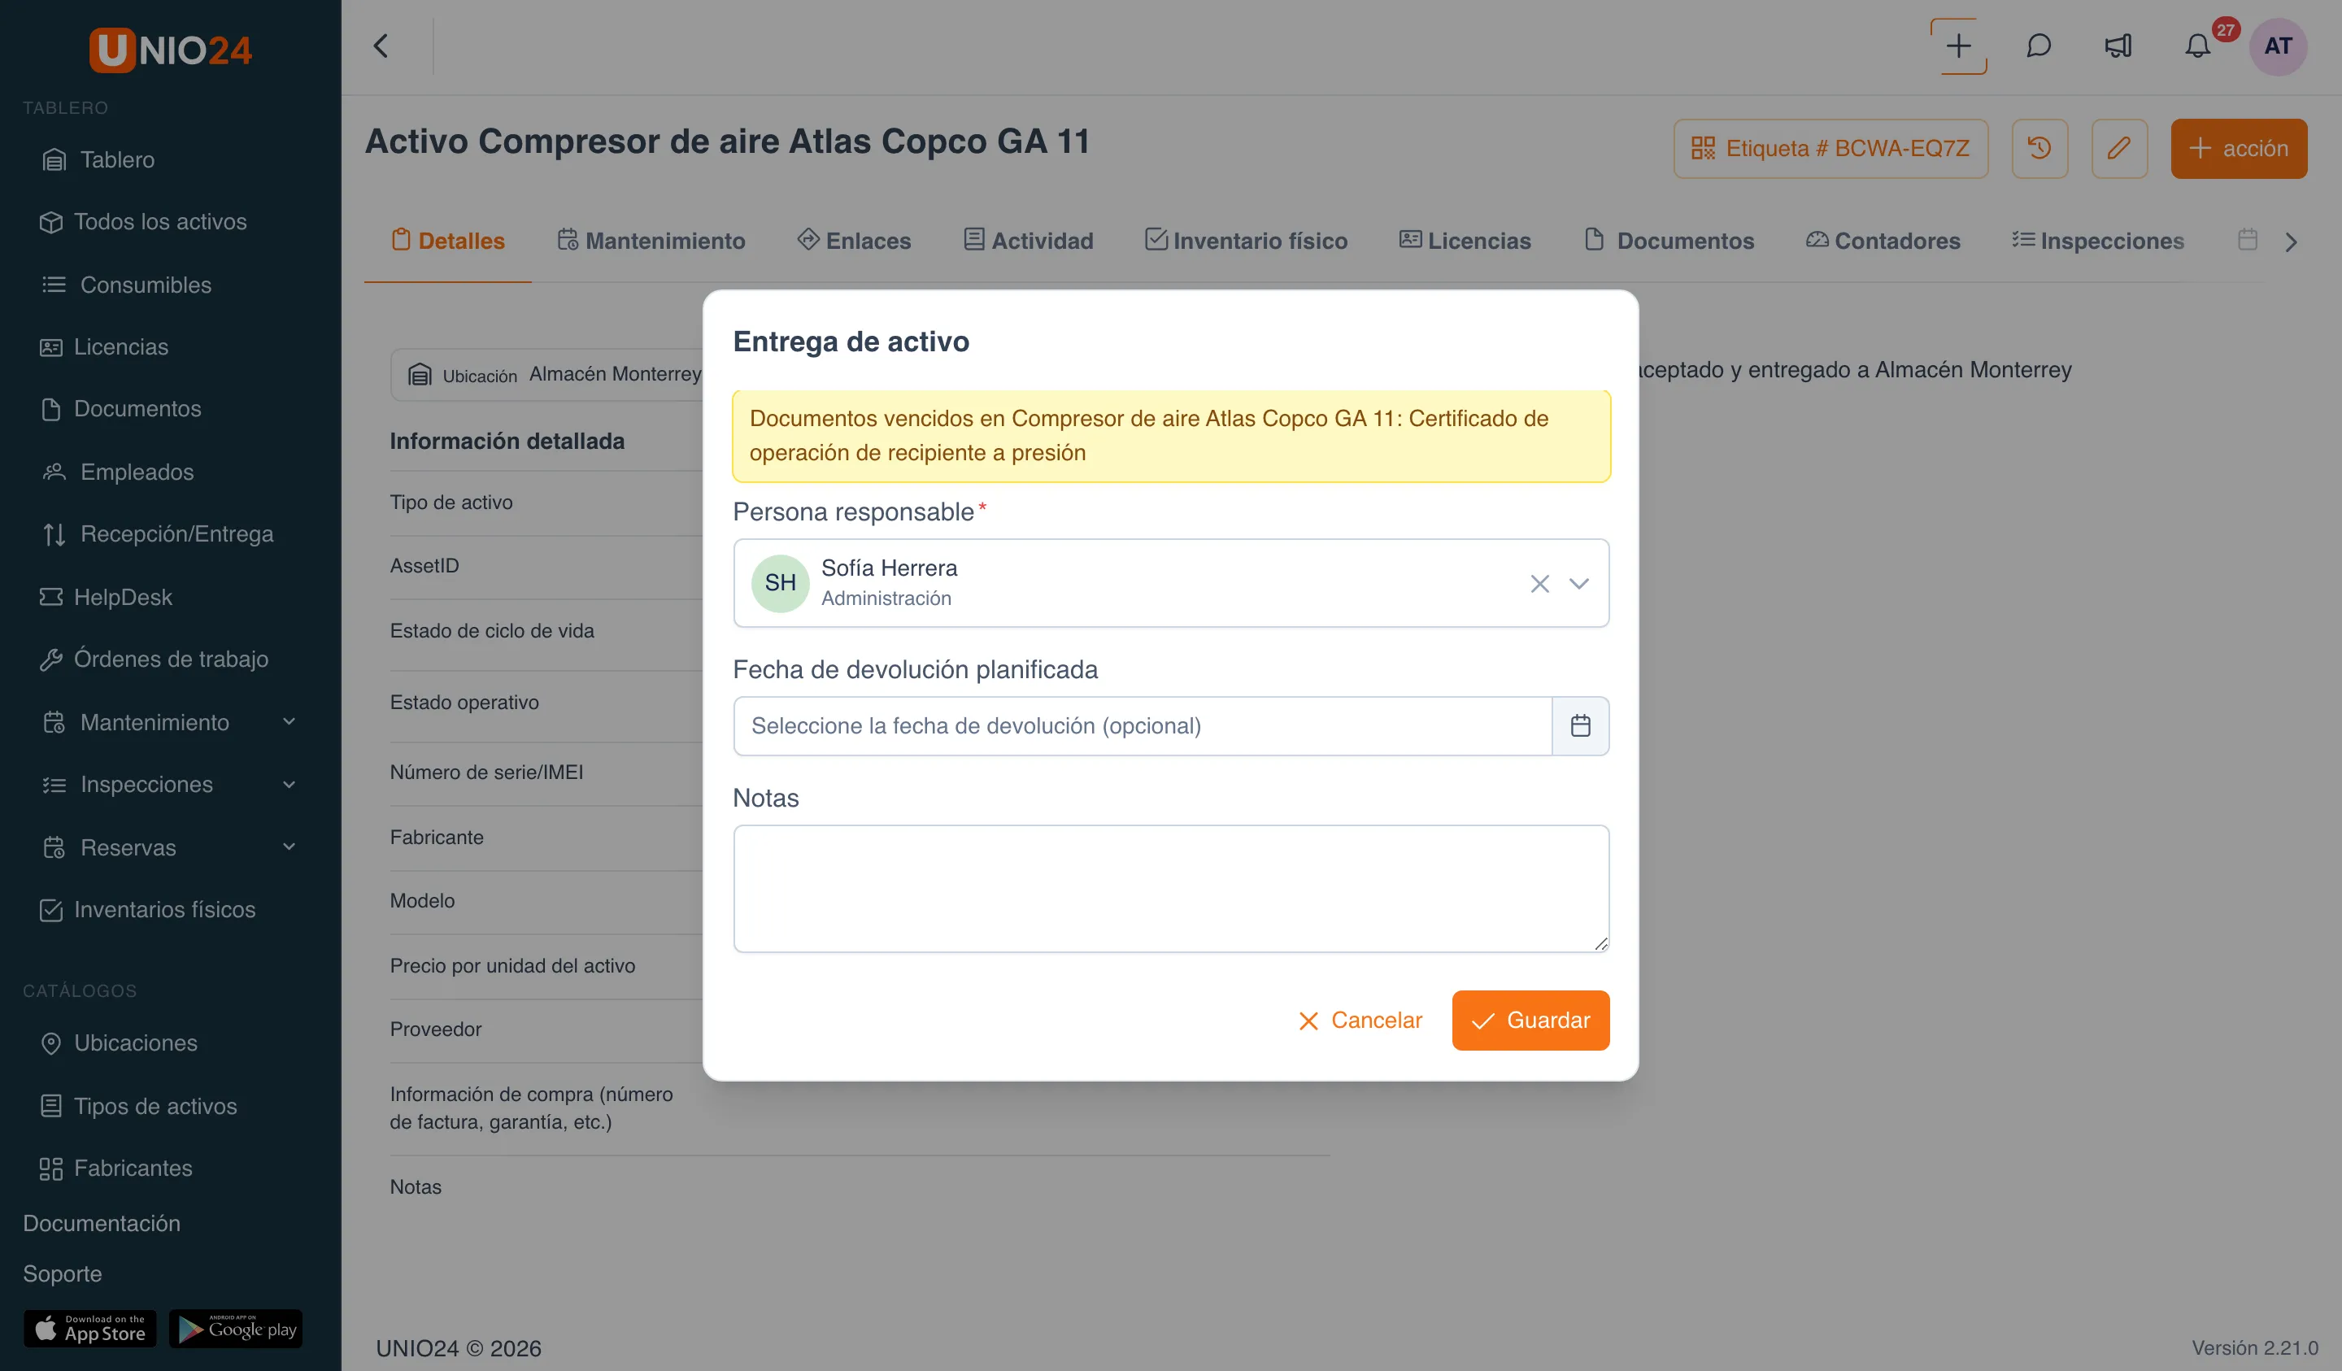The image size is (2342, 1371).
Task: Open AT user avatar menu
Action: pyautogui.click(x=2277, y=46)
